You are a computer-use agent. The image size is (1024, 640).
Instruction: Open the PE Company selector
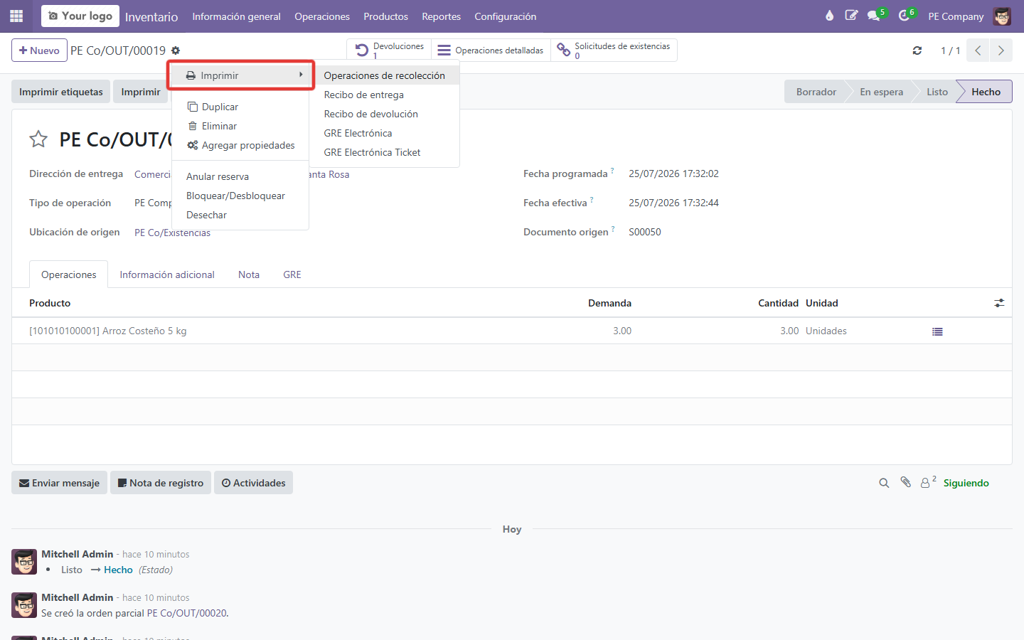point(956,16)
